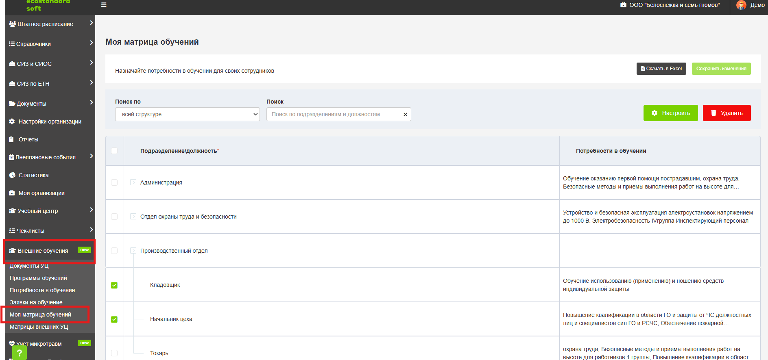This screenshot has width=768, height=360.
Task: Collapse the Производственный отдел tree node
Action: [133, 251]
